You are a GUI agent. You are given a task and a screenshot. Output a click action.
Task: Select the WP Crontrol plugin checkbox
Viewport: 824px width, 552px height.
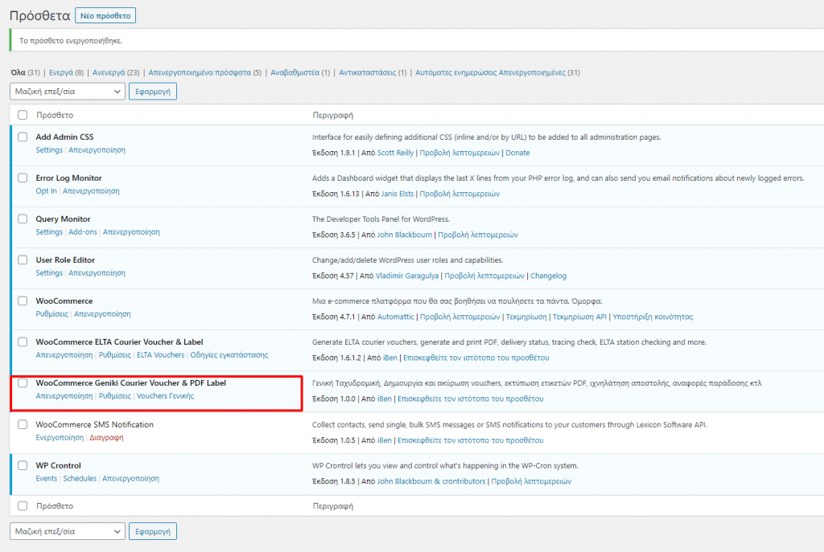[x=23, y=465]
